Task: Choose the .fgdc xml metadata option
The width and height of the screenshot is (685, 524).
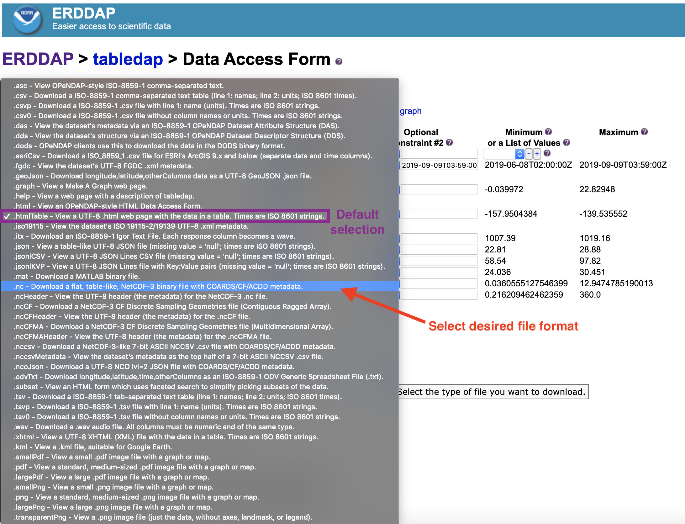Action: click(x=199, y=166)
